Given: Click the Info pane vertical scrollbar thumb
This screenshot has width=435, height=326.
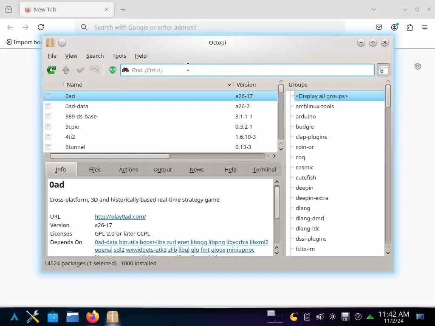Looking at the screenshot, I should [x=277, y=202].
